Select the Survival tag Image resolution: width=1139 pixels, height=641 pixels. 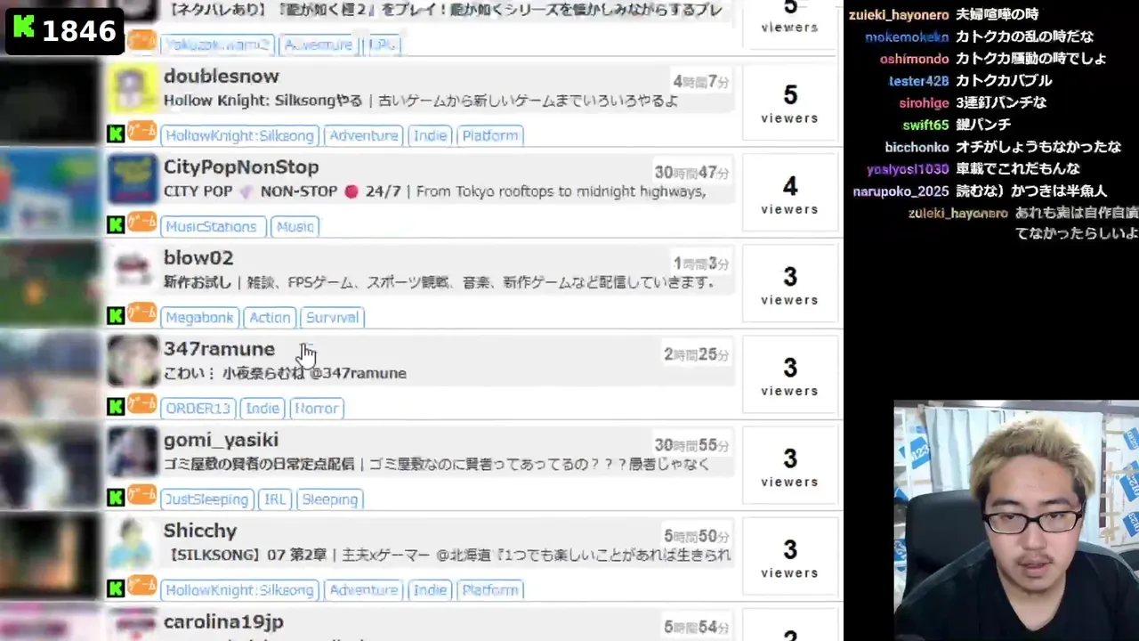tap(332, 317)
